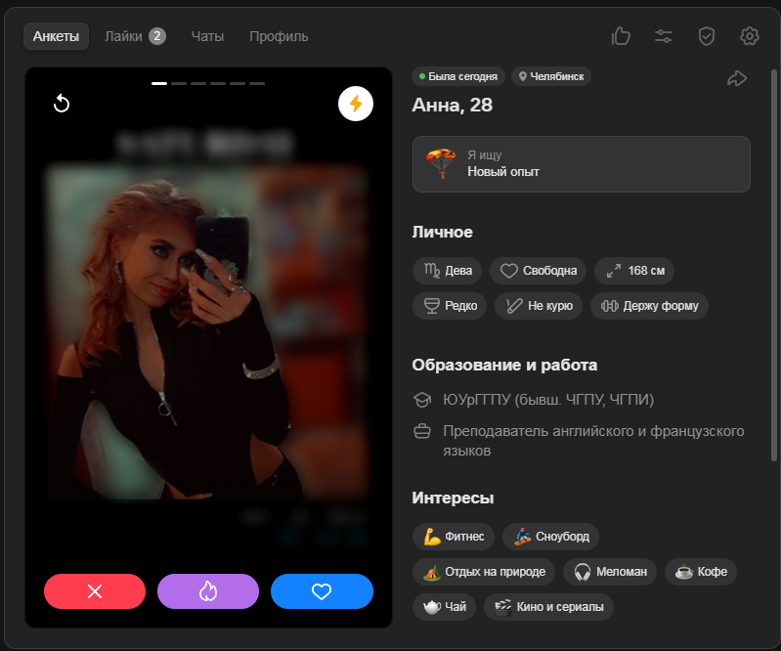Jump to the last photo indicator dash
This screenshot has height=651, width=781.
point(257,83)
